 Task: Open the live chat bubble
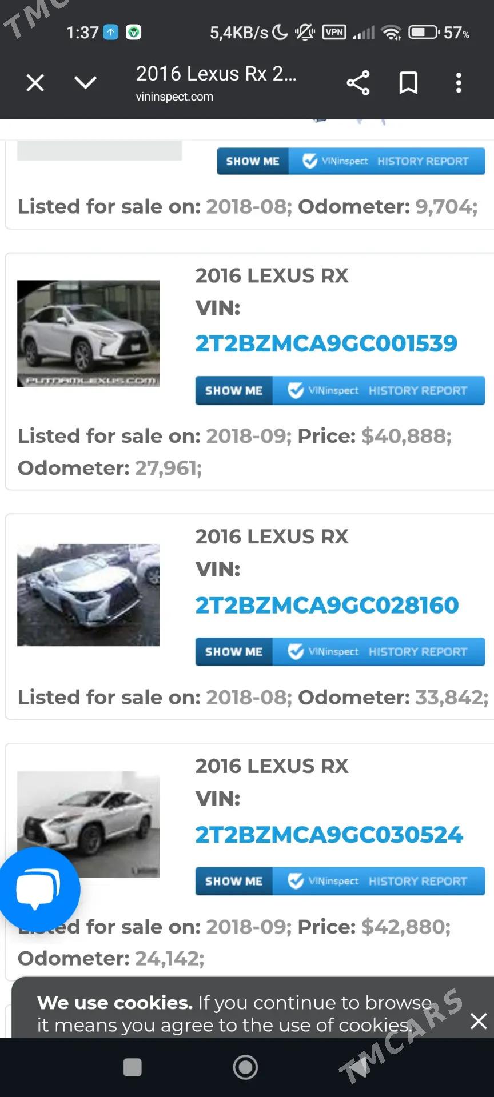coord(38,888)
